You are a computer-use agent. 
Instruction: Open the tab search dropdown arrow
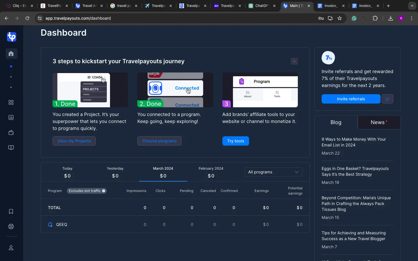pyautogui.click(x=412, y=6)
